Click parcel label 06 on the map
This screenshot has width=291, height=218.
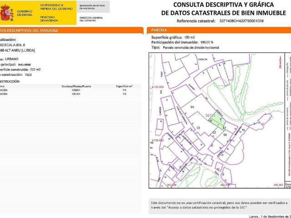pyautogui.click(x=226, y=134)
